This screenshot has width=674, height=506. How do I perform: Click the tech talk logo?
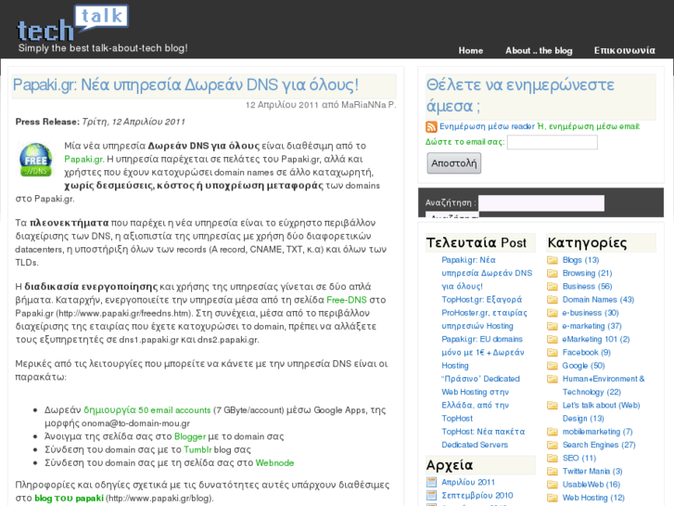click(72, 24)
